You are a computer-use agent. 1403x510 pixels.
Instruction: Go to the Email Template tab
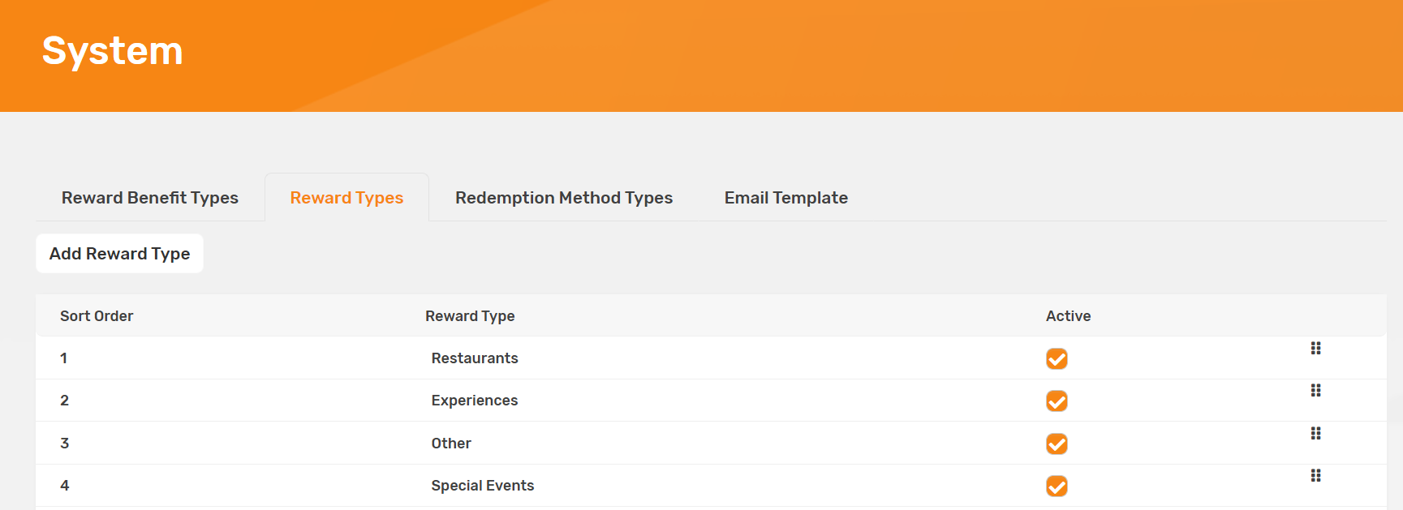(785, 198)
